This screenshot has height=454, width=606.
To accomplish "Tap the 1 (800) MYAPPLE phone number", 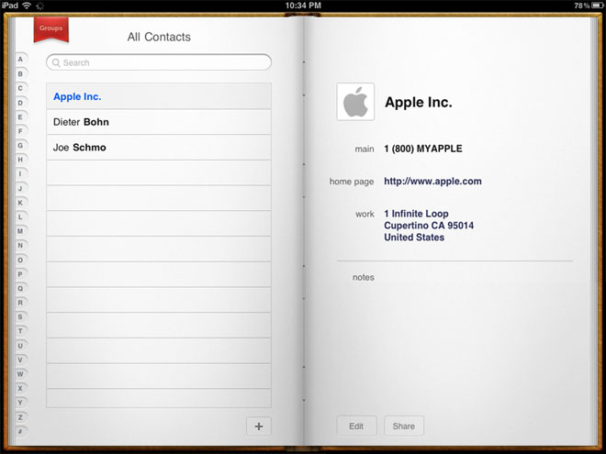I will coord(422,149).
